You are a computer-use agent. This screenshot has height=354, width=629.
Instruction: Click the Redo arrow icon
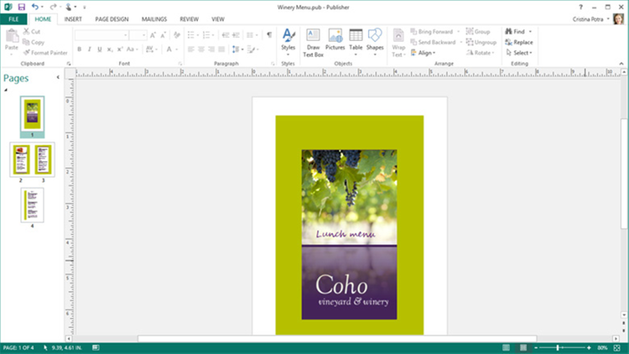(53, 7)
